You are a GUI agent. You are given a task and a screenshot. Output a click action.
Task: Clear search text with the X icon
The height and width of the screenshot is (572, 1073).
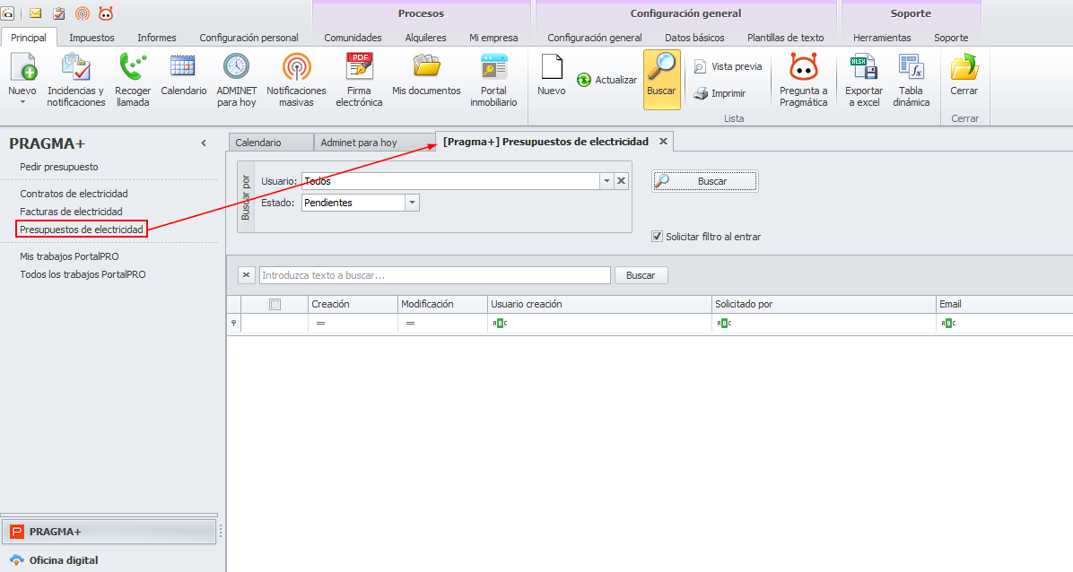point(247,275)
